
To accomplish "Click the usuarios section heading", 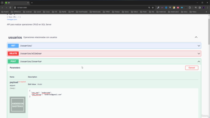I will 15,37.
